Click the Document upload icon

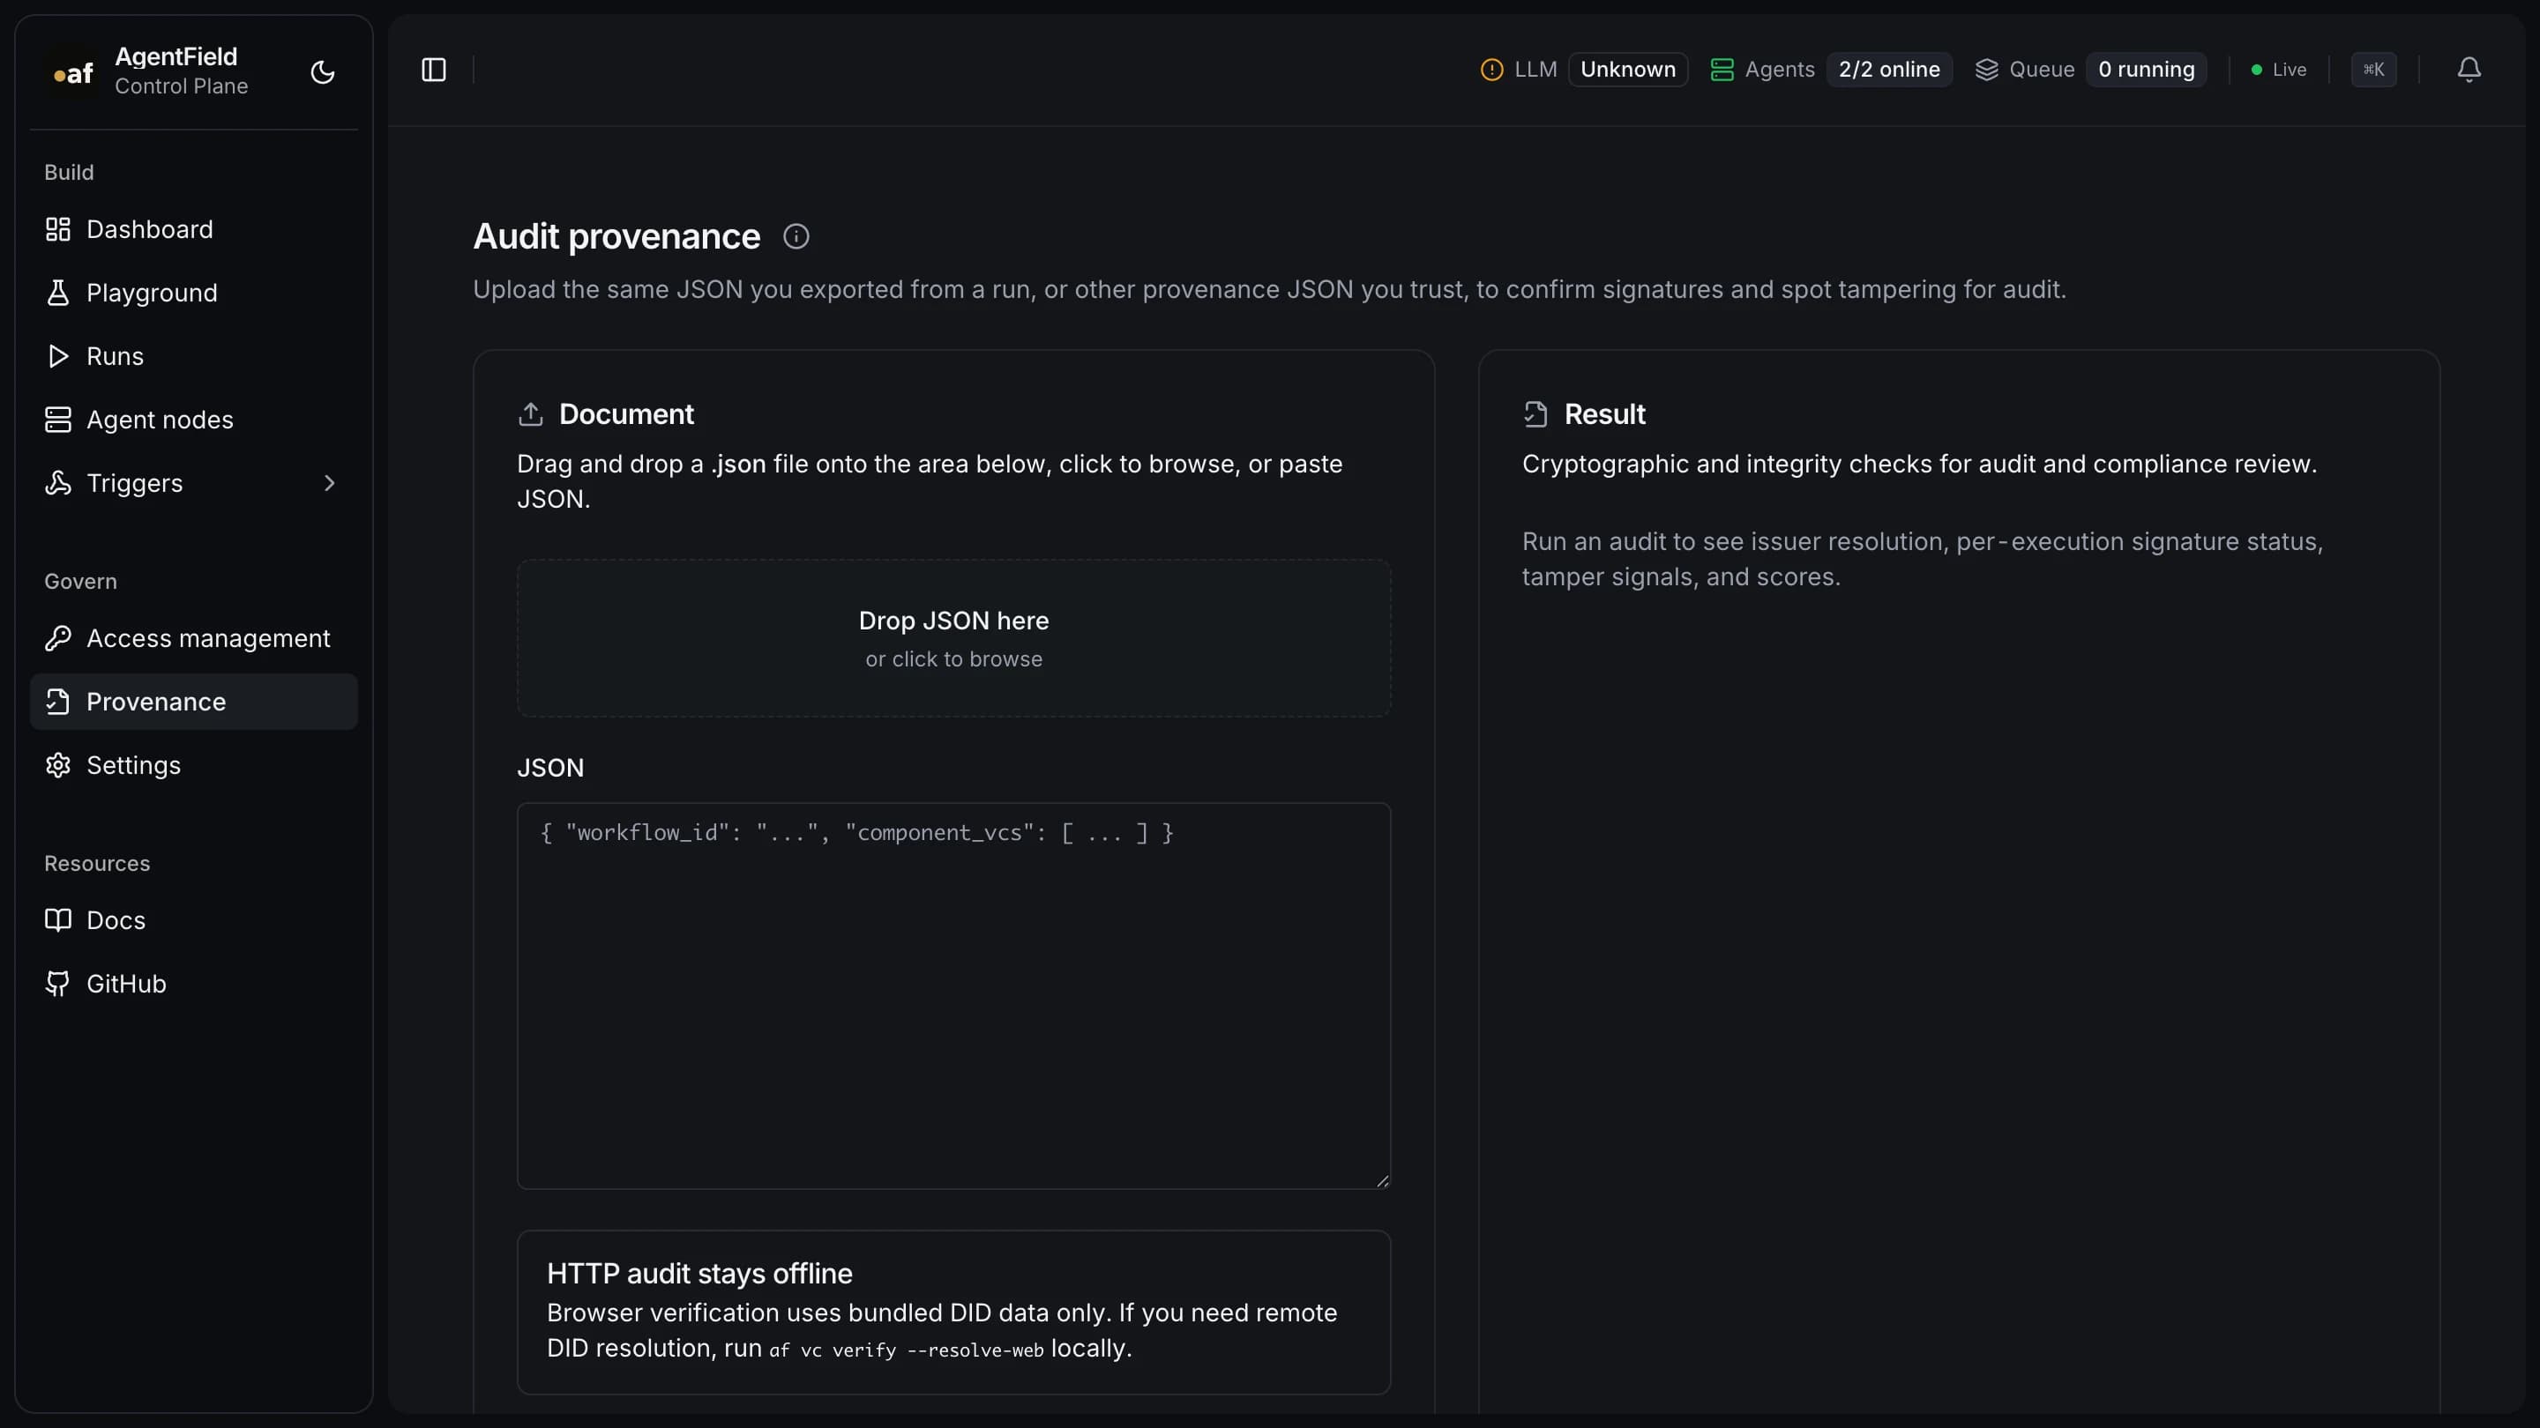pyautogui.click(x=530, y=414)
